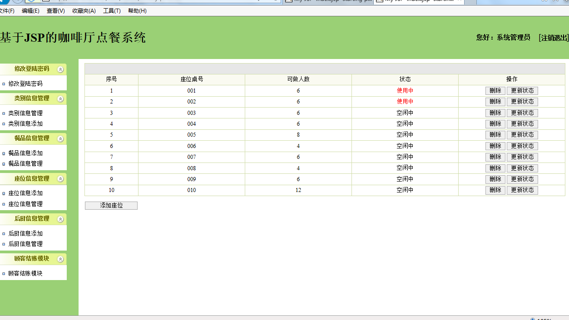569x320 pixels.
Task: Delete seat 005 with 删除 button
Action: [x=495, y=135]
